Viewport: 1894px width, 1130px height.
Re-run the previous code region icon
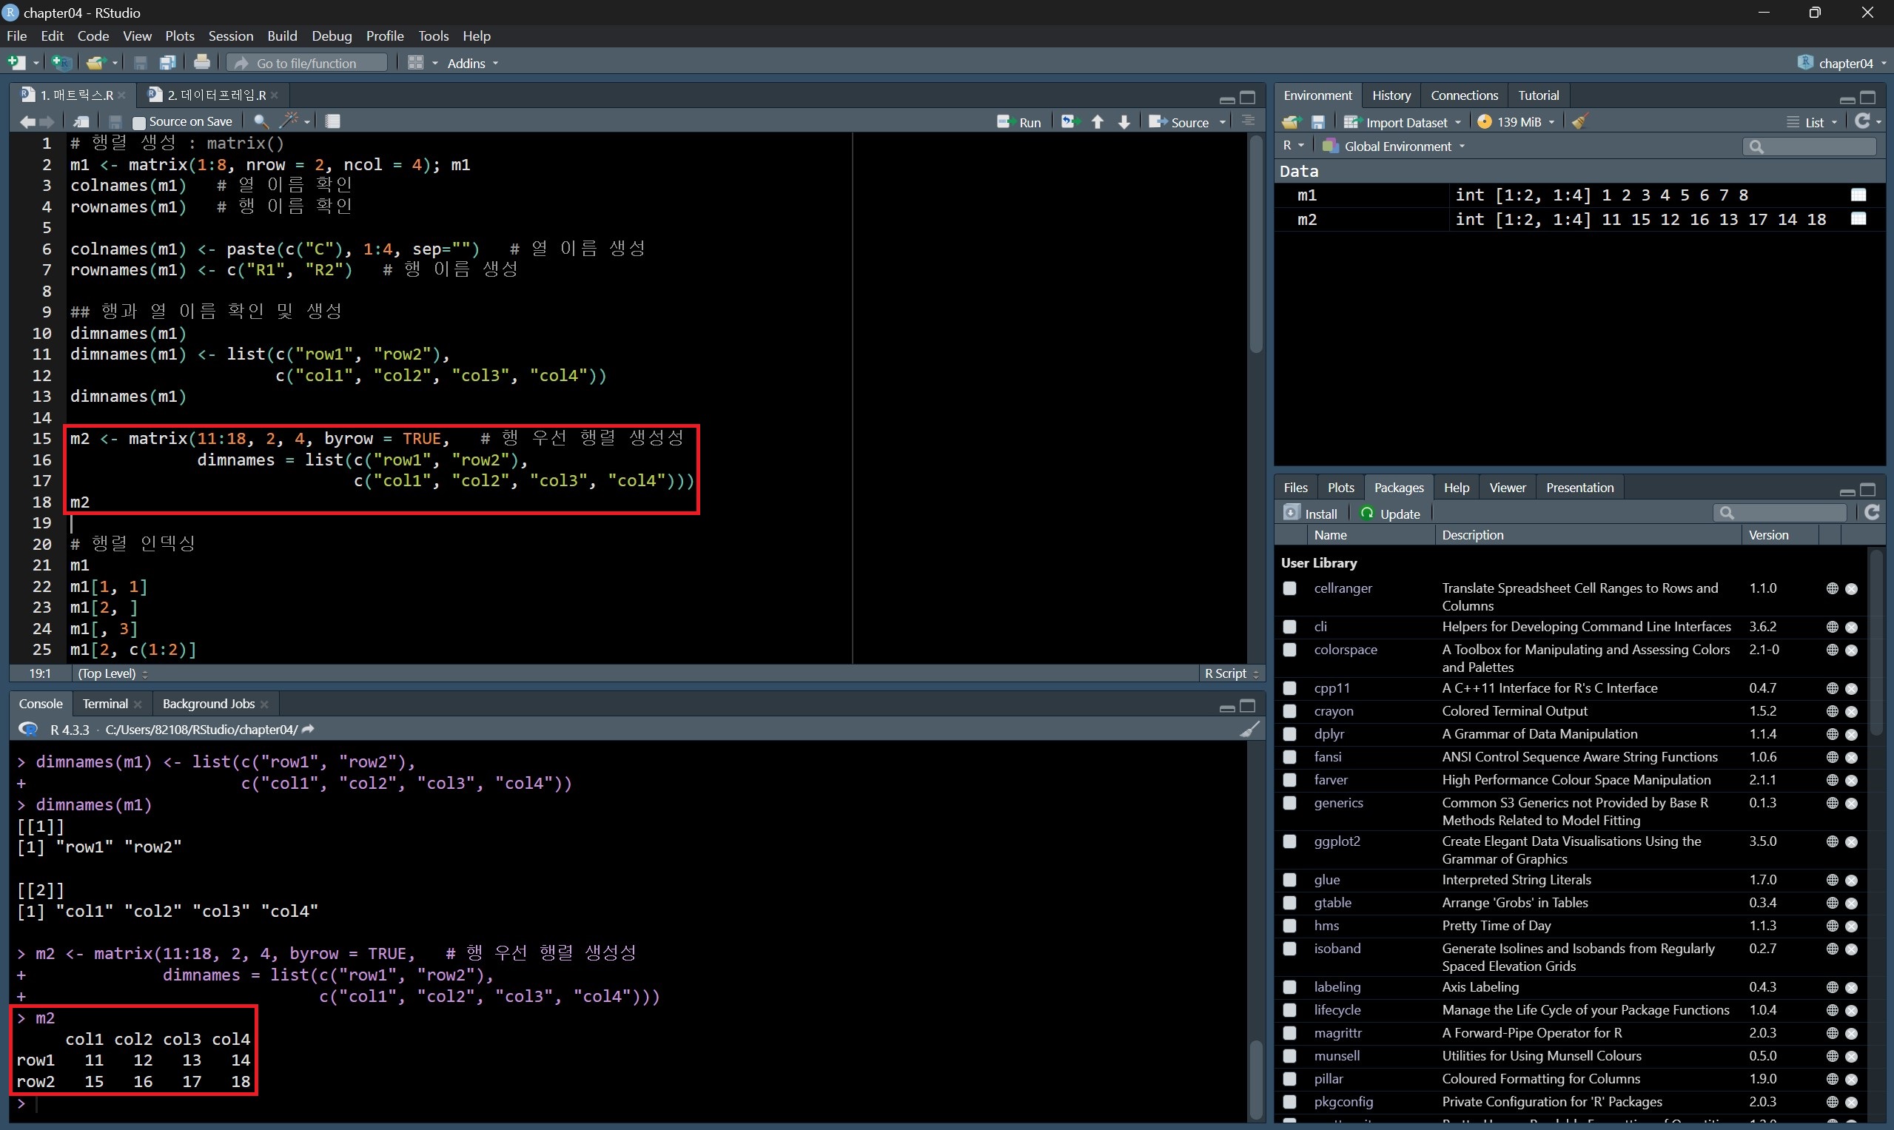(x=1070, y=122)
